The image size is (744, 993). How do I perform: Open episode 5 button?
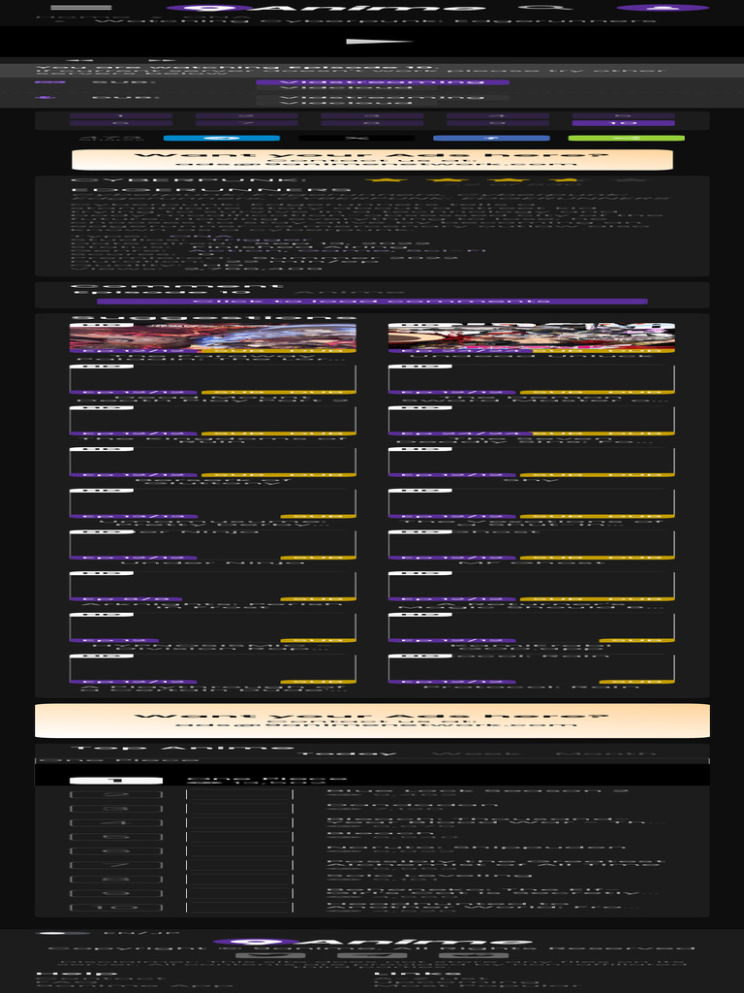click(623, 116)
